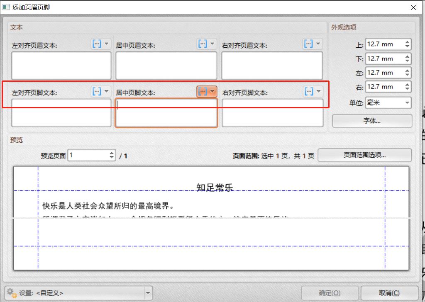Confirm with the 确定(O) button

point(329,293)
